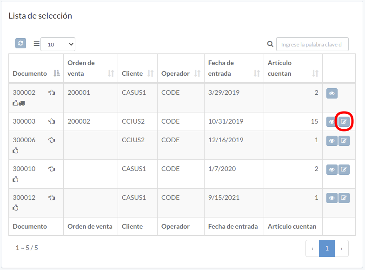The height and width of the screenshot is (270, 365).
Task: Click thumbs-up icon under document 300012
Action: point(15,208)
